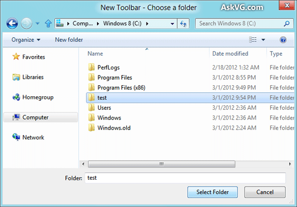Click date 3/1/2012 8:55 PM
The width and height of the screenshot is (297, 207).
(x=234, y=77)
